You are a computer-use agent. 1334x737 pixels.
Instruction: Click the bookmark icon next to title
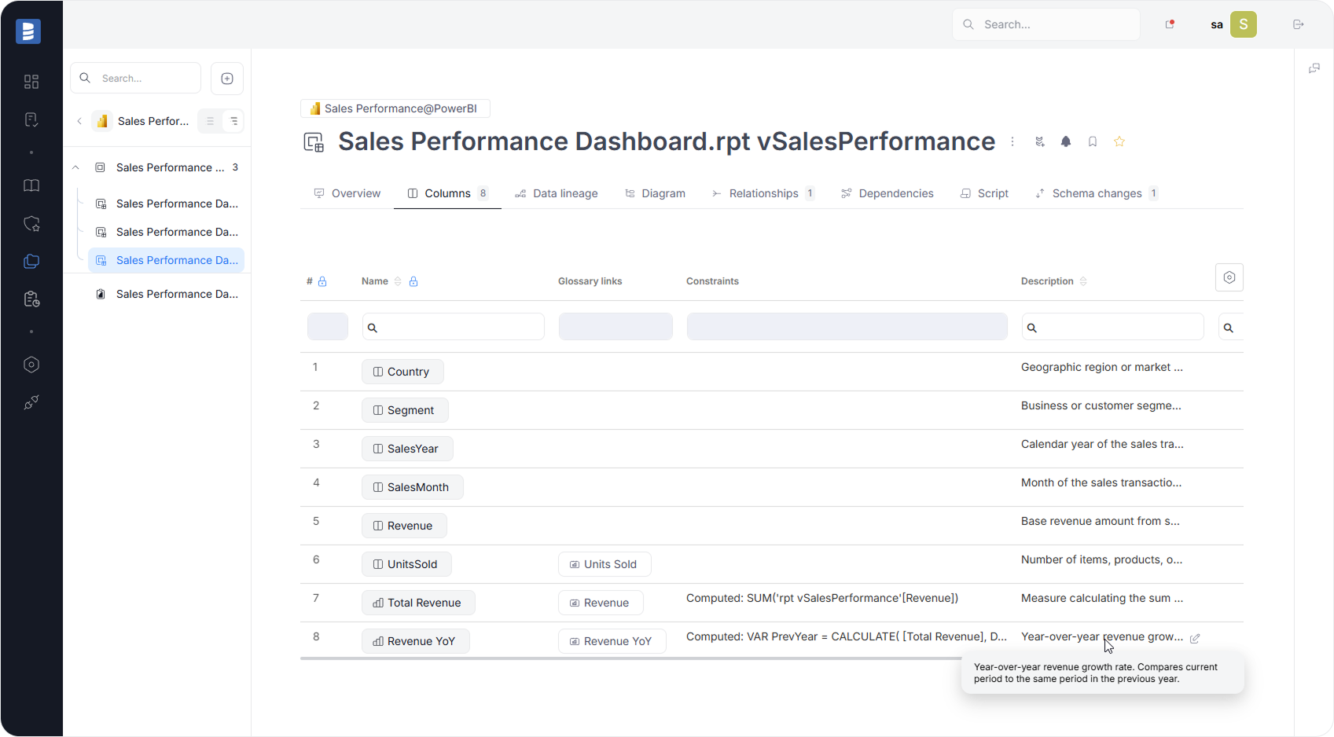point(1093,141)
